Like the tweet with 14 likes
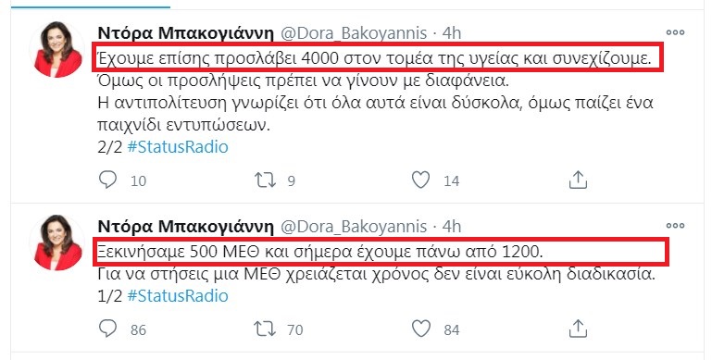This screenshot has width=712, height=360. [x=421, y=180]
